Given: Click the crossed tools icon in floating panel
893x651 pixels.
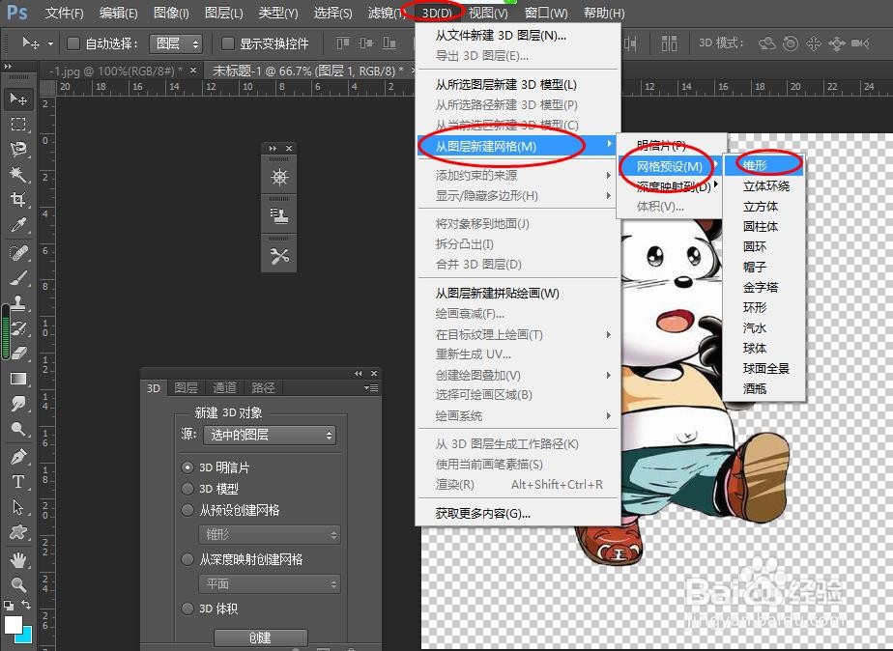Looking at the screenshot, I should coord(279,256).
